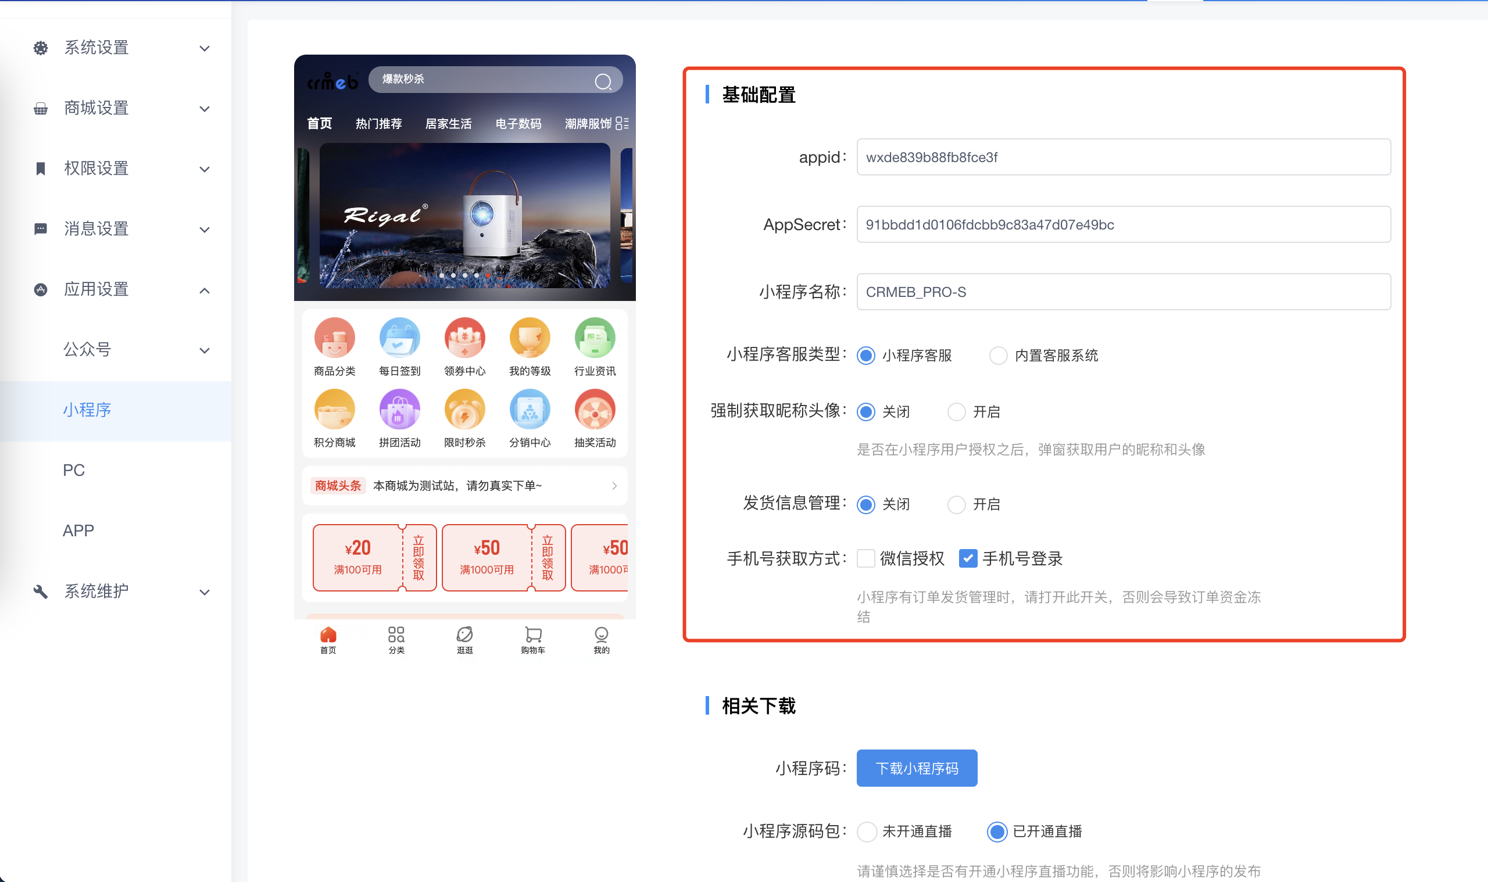Click the chat bubble icon beside 消息设置
The height and width of the screenshot is (882, 1488).
click(x=41, y=230)
